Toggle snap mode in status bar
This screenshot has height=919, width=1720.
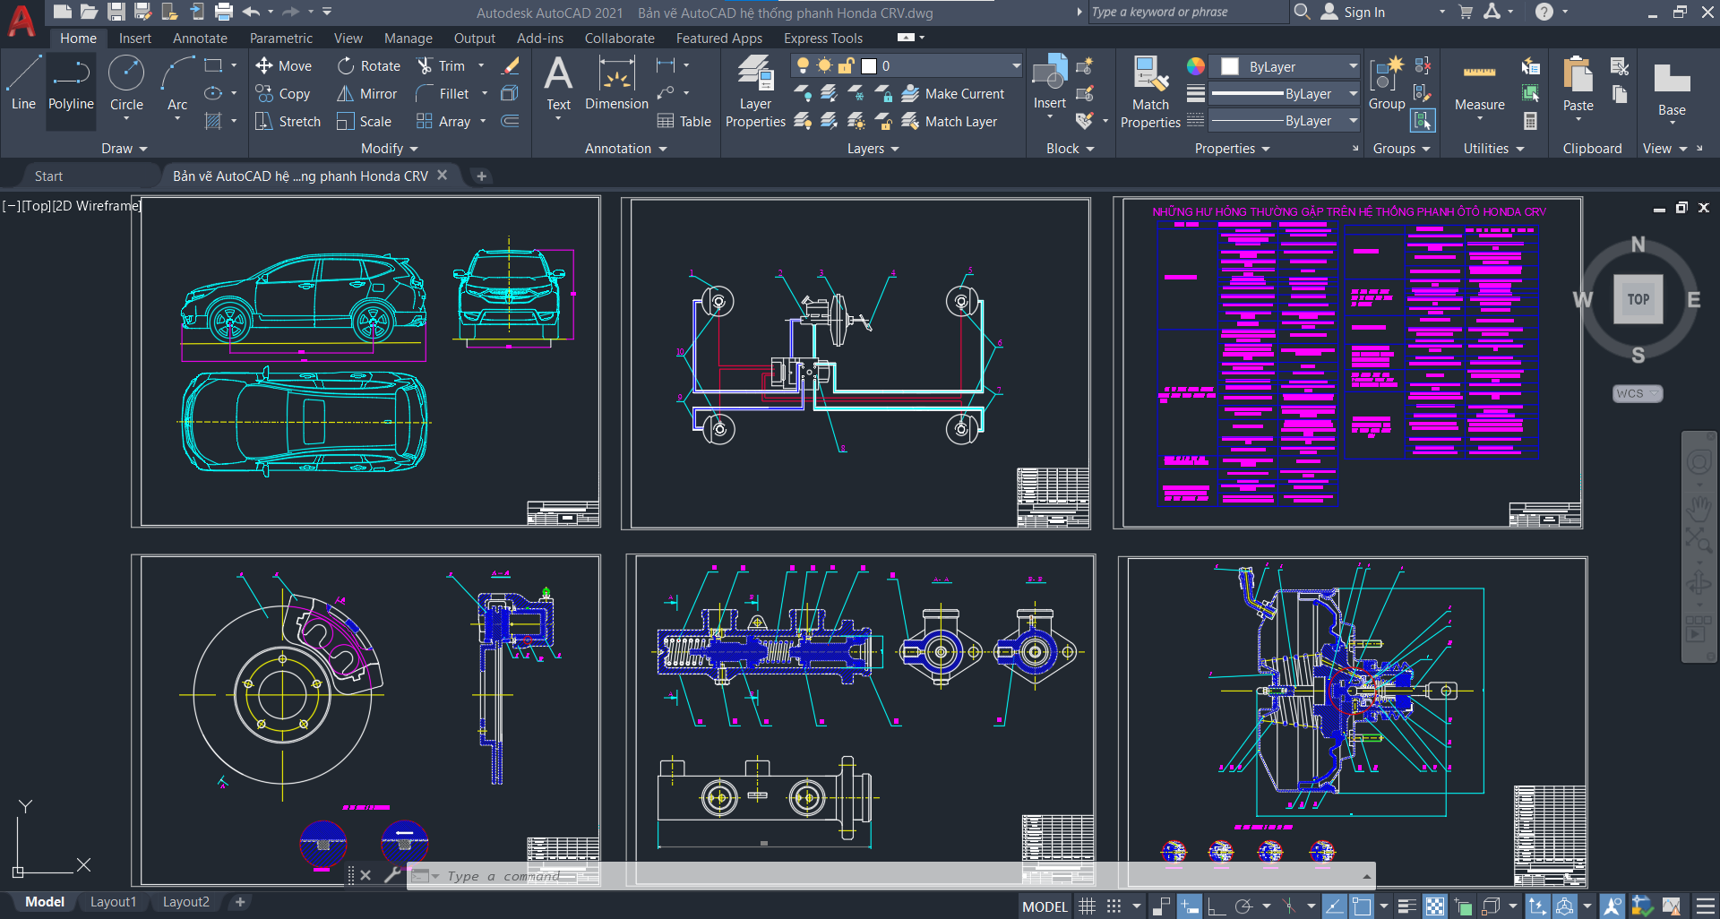(1114, 906)
